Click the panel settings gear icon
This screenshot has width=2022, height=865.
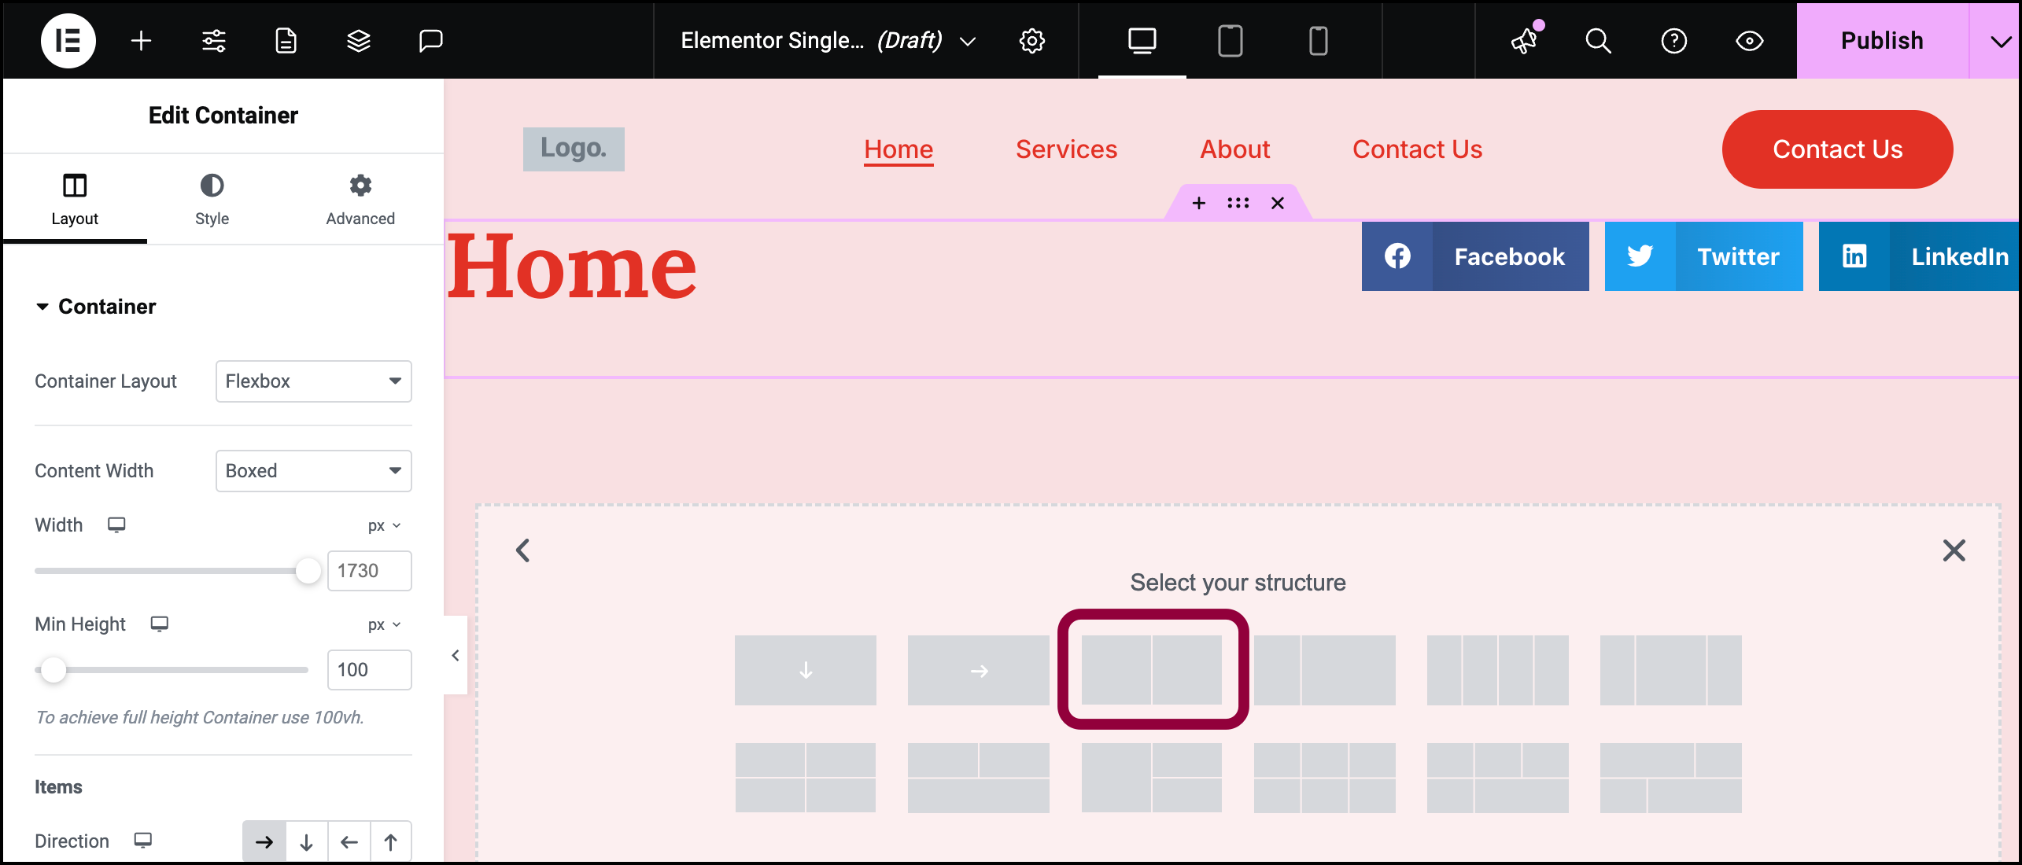click(x=1031, y=39)
